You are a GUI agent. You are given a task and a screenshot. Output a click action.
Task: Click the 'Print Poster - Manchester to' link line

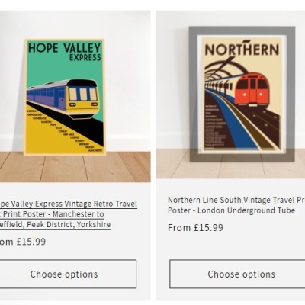[52, 214]
